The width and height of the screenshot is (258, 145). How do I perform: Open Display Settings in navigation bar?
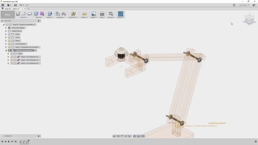[135, 136]
